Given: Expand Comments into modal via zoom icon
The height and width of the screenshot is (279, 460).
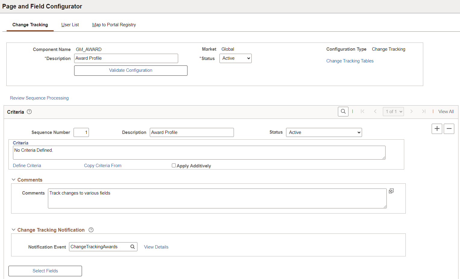Looking at the screenshot, I should pos(391,191).
